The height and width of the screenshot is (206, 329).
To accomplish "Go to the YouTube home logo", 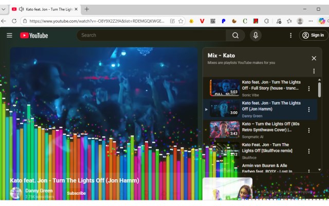I will (x=34, y=36).
